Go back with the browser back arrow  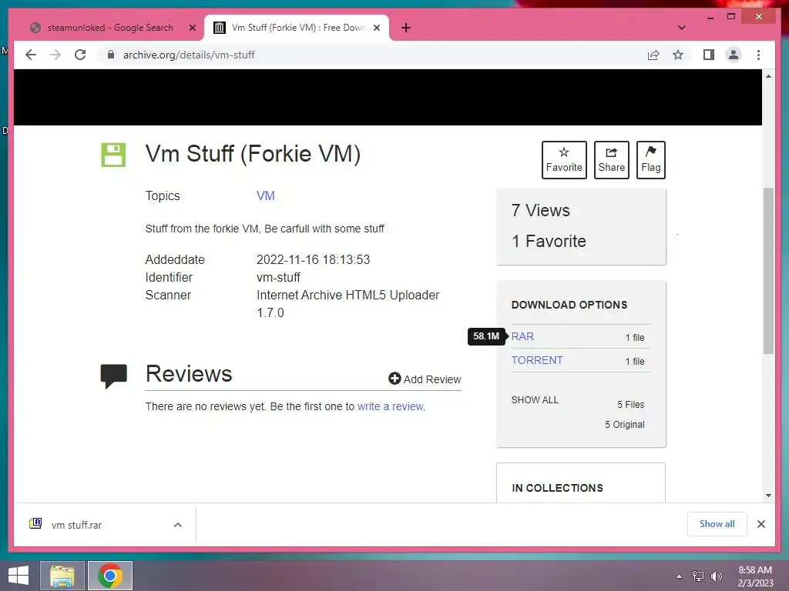[31, 55]
